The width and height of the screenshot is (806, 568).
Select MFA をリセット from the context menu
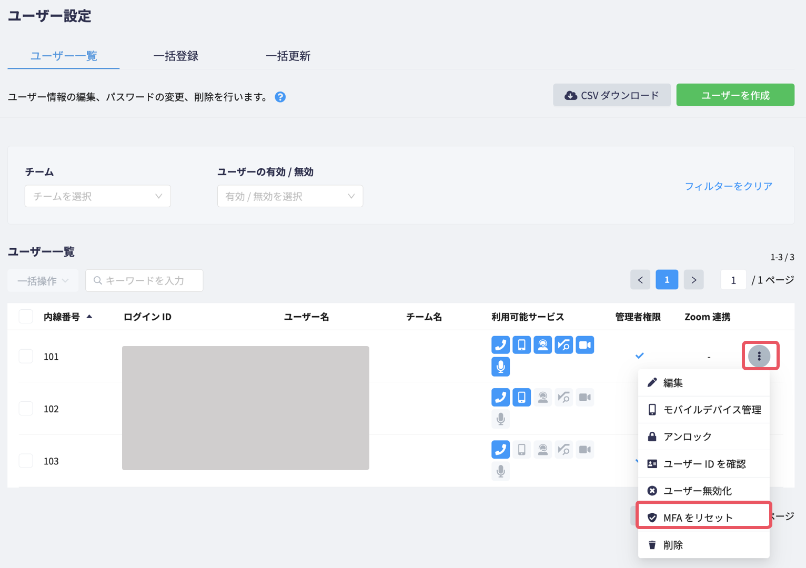pyautogui.click(x=704, y=518)
